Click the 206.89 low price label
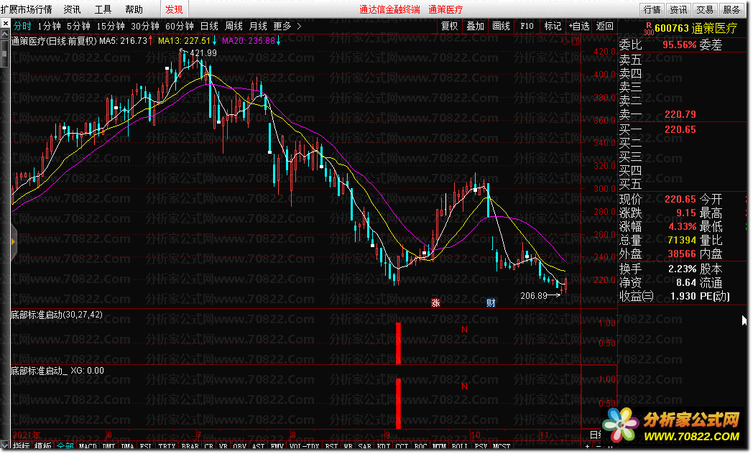The width and height of the screenshot is (753, 454). [534, 296]
